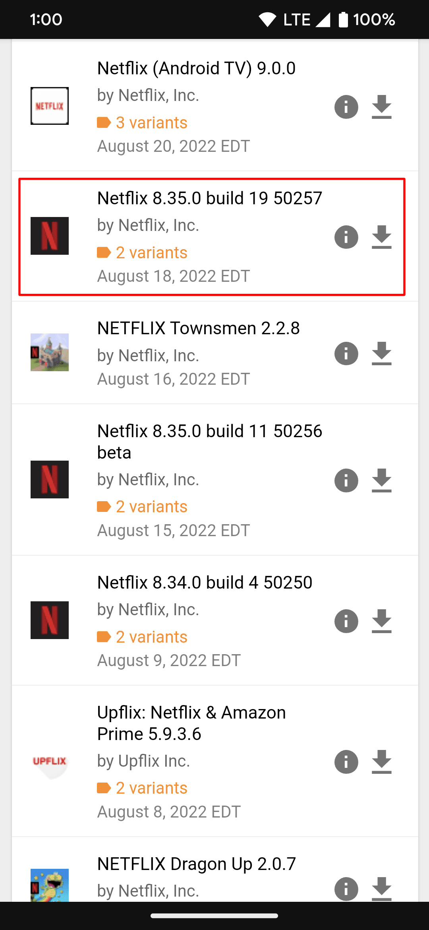Tap the download icon for Netflix 8.35.0 beta
The image size is (429, 930).
[381, 480]
